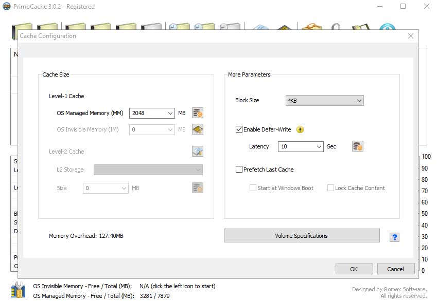437x301 pixels.
Task: Click the PrimoCache app icon in title bar
Action: coord(6,6)
